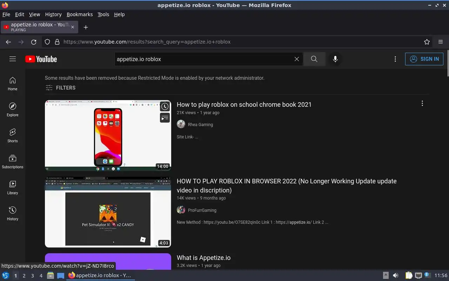This screenshot has height=281, width=449.
Task: Add chrome book video to queue
Action: point(165,118)
